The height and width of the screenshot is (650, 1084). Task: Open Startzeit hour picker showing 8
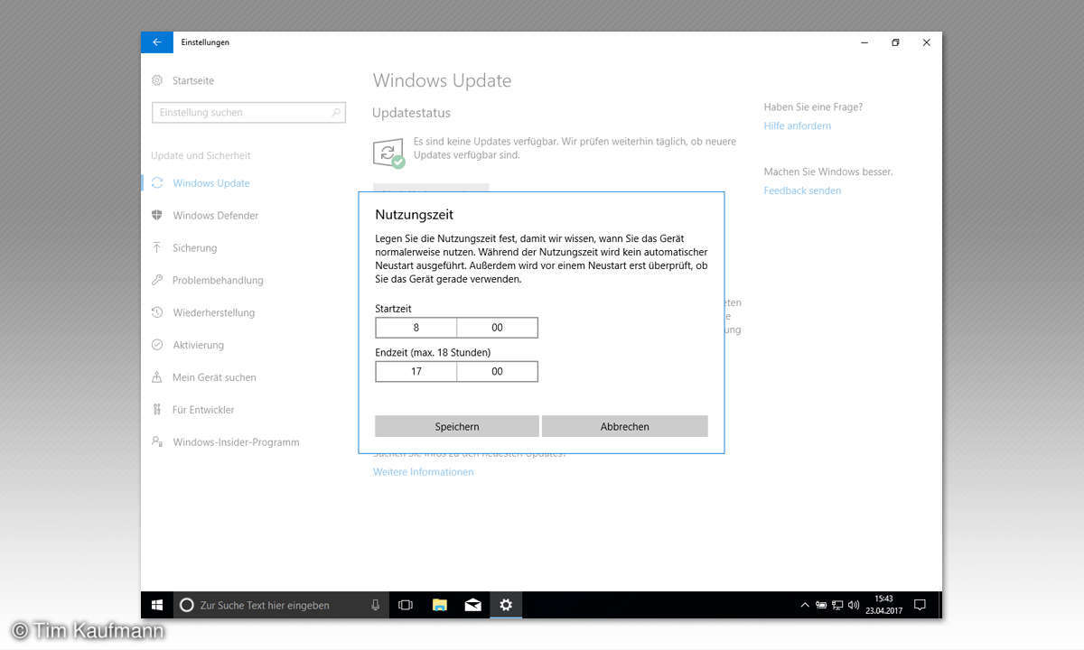click(416, 328)
